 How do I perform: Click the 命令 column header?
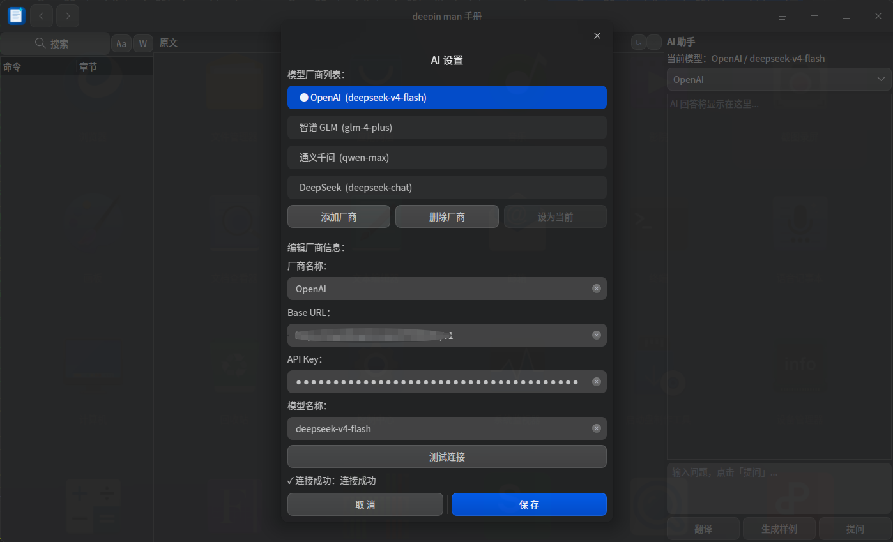[38, 66]
